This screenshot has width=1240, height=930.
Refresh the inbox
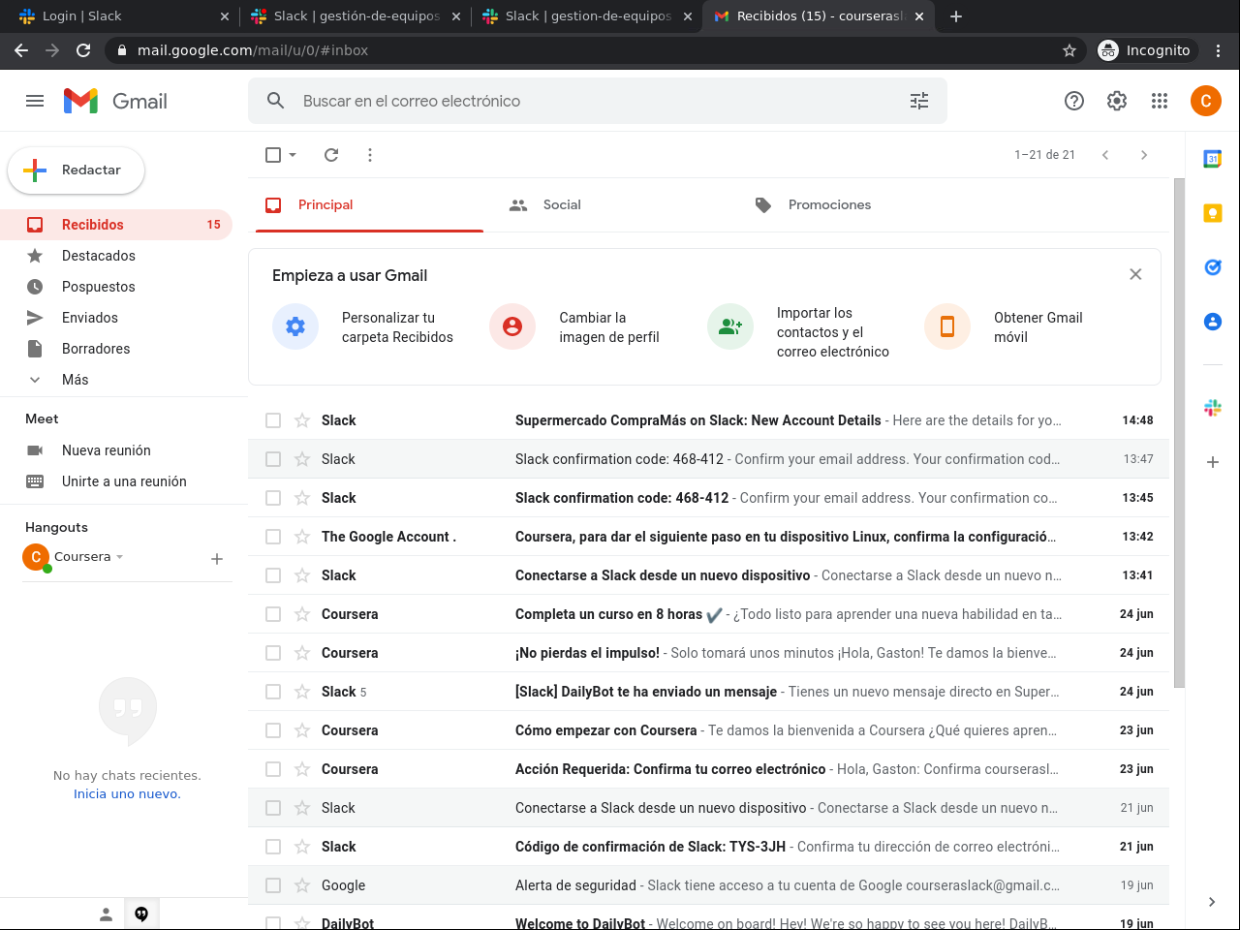tap(331, 155)
